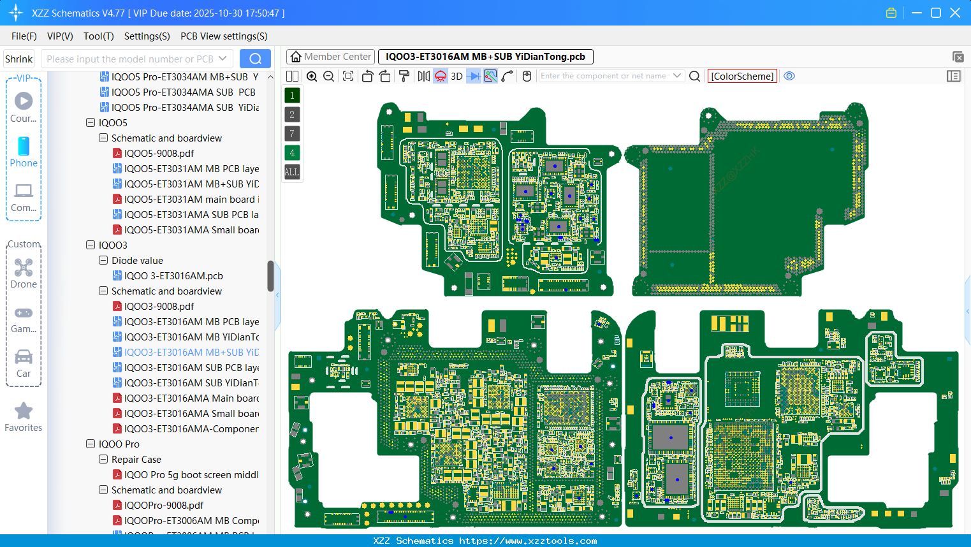The height and width of the screenshot is (547, 971).
Task: Select the Computer category in the sidebar
Action: click(x=24, y=197)
